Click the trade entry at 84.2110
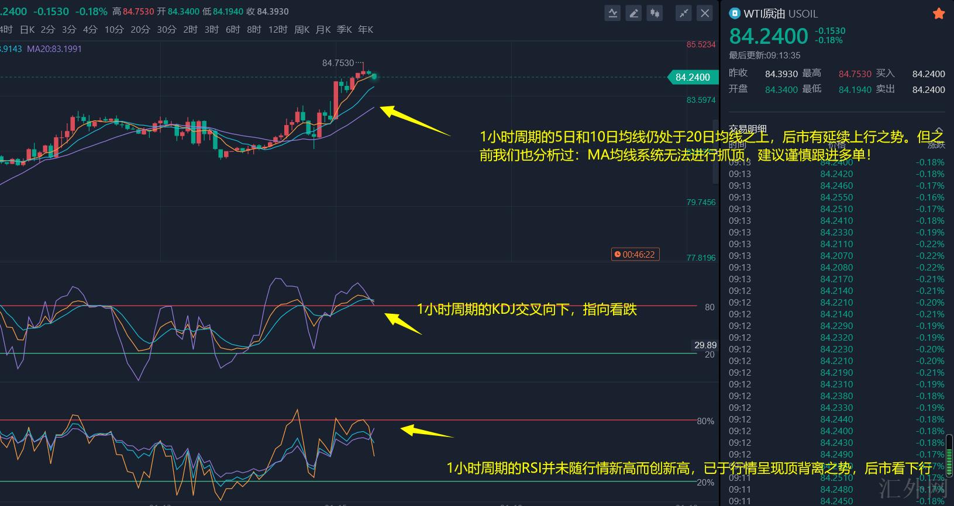 [836, 244]
